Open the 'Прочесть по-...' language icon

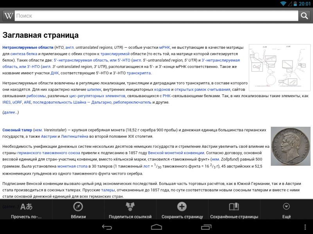26,207
